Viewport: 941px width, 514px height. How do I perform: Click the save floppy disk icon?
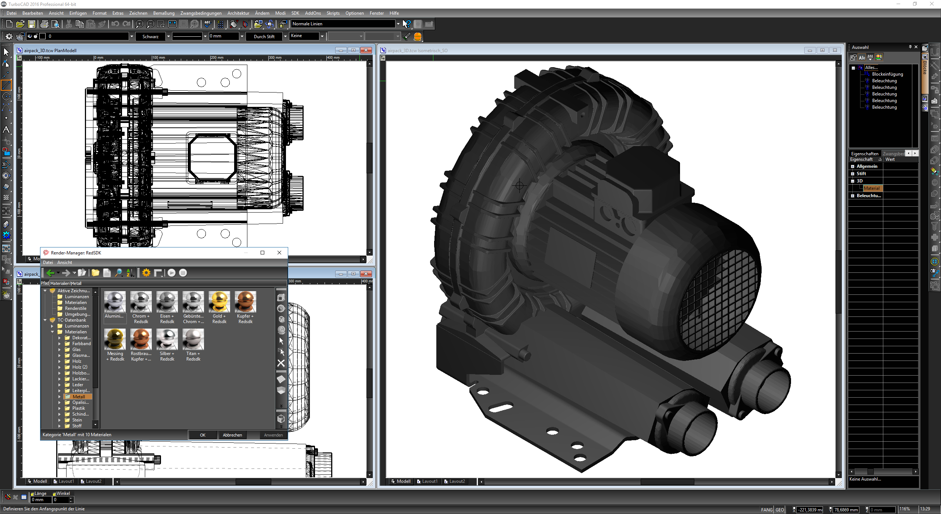[x=32, y=24]
